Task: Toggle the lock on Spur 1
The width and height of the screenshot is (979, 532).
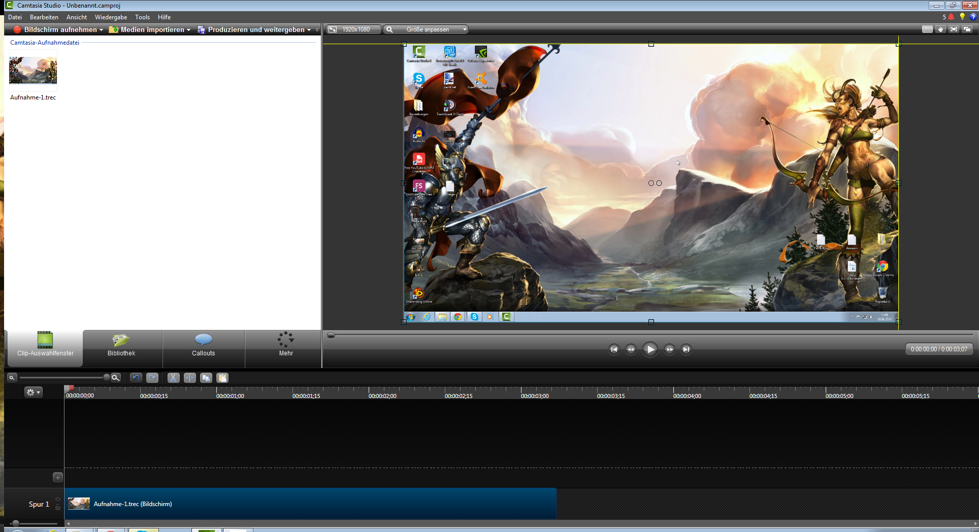Action: point(58,507)
